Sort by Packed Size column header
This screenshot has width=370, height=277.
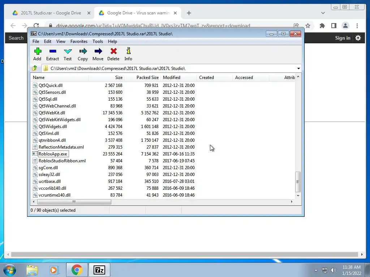tap(142, 78)
